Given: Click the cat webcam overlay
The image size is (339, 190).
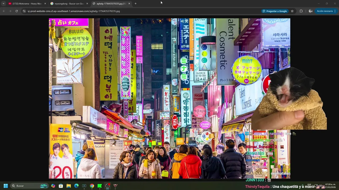Looking at the screenshot, I should tap(289, 98).
